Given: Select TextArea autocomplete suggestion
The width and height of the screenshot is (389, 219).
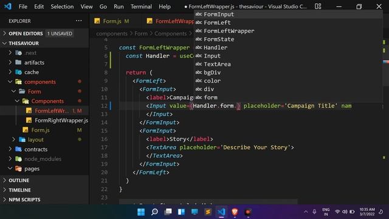Looking at the screenshot, I should click(x=287, y=64).
